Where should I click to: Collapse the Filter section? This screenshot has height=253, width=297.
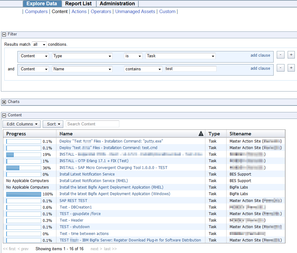[4, 34]
